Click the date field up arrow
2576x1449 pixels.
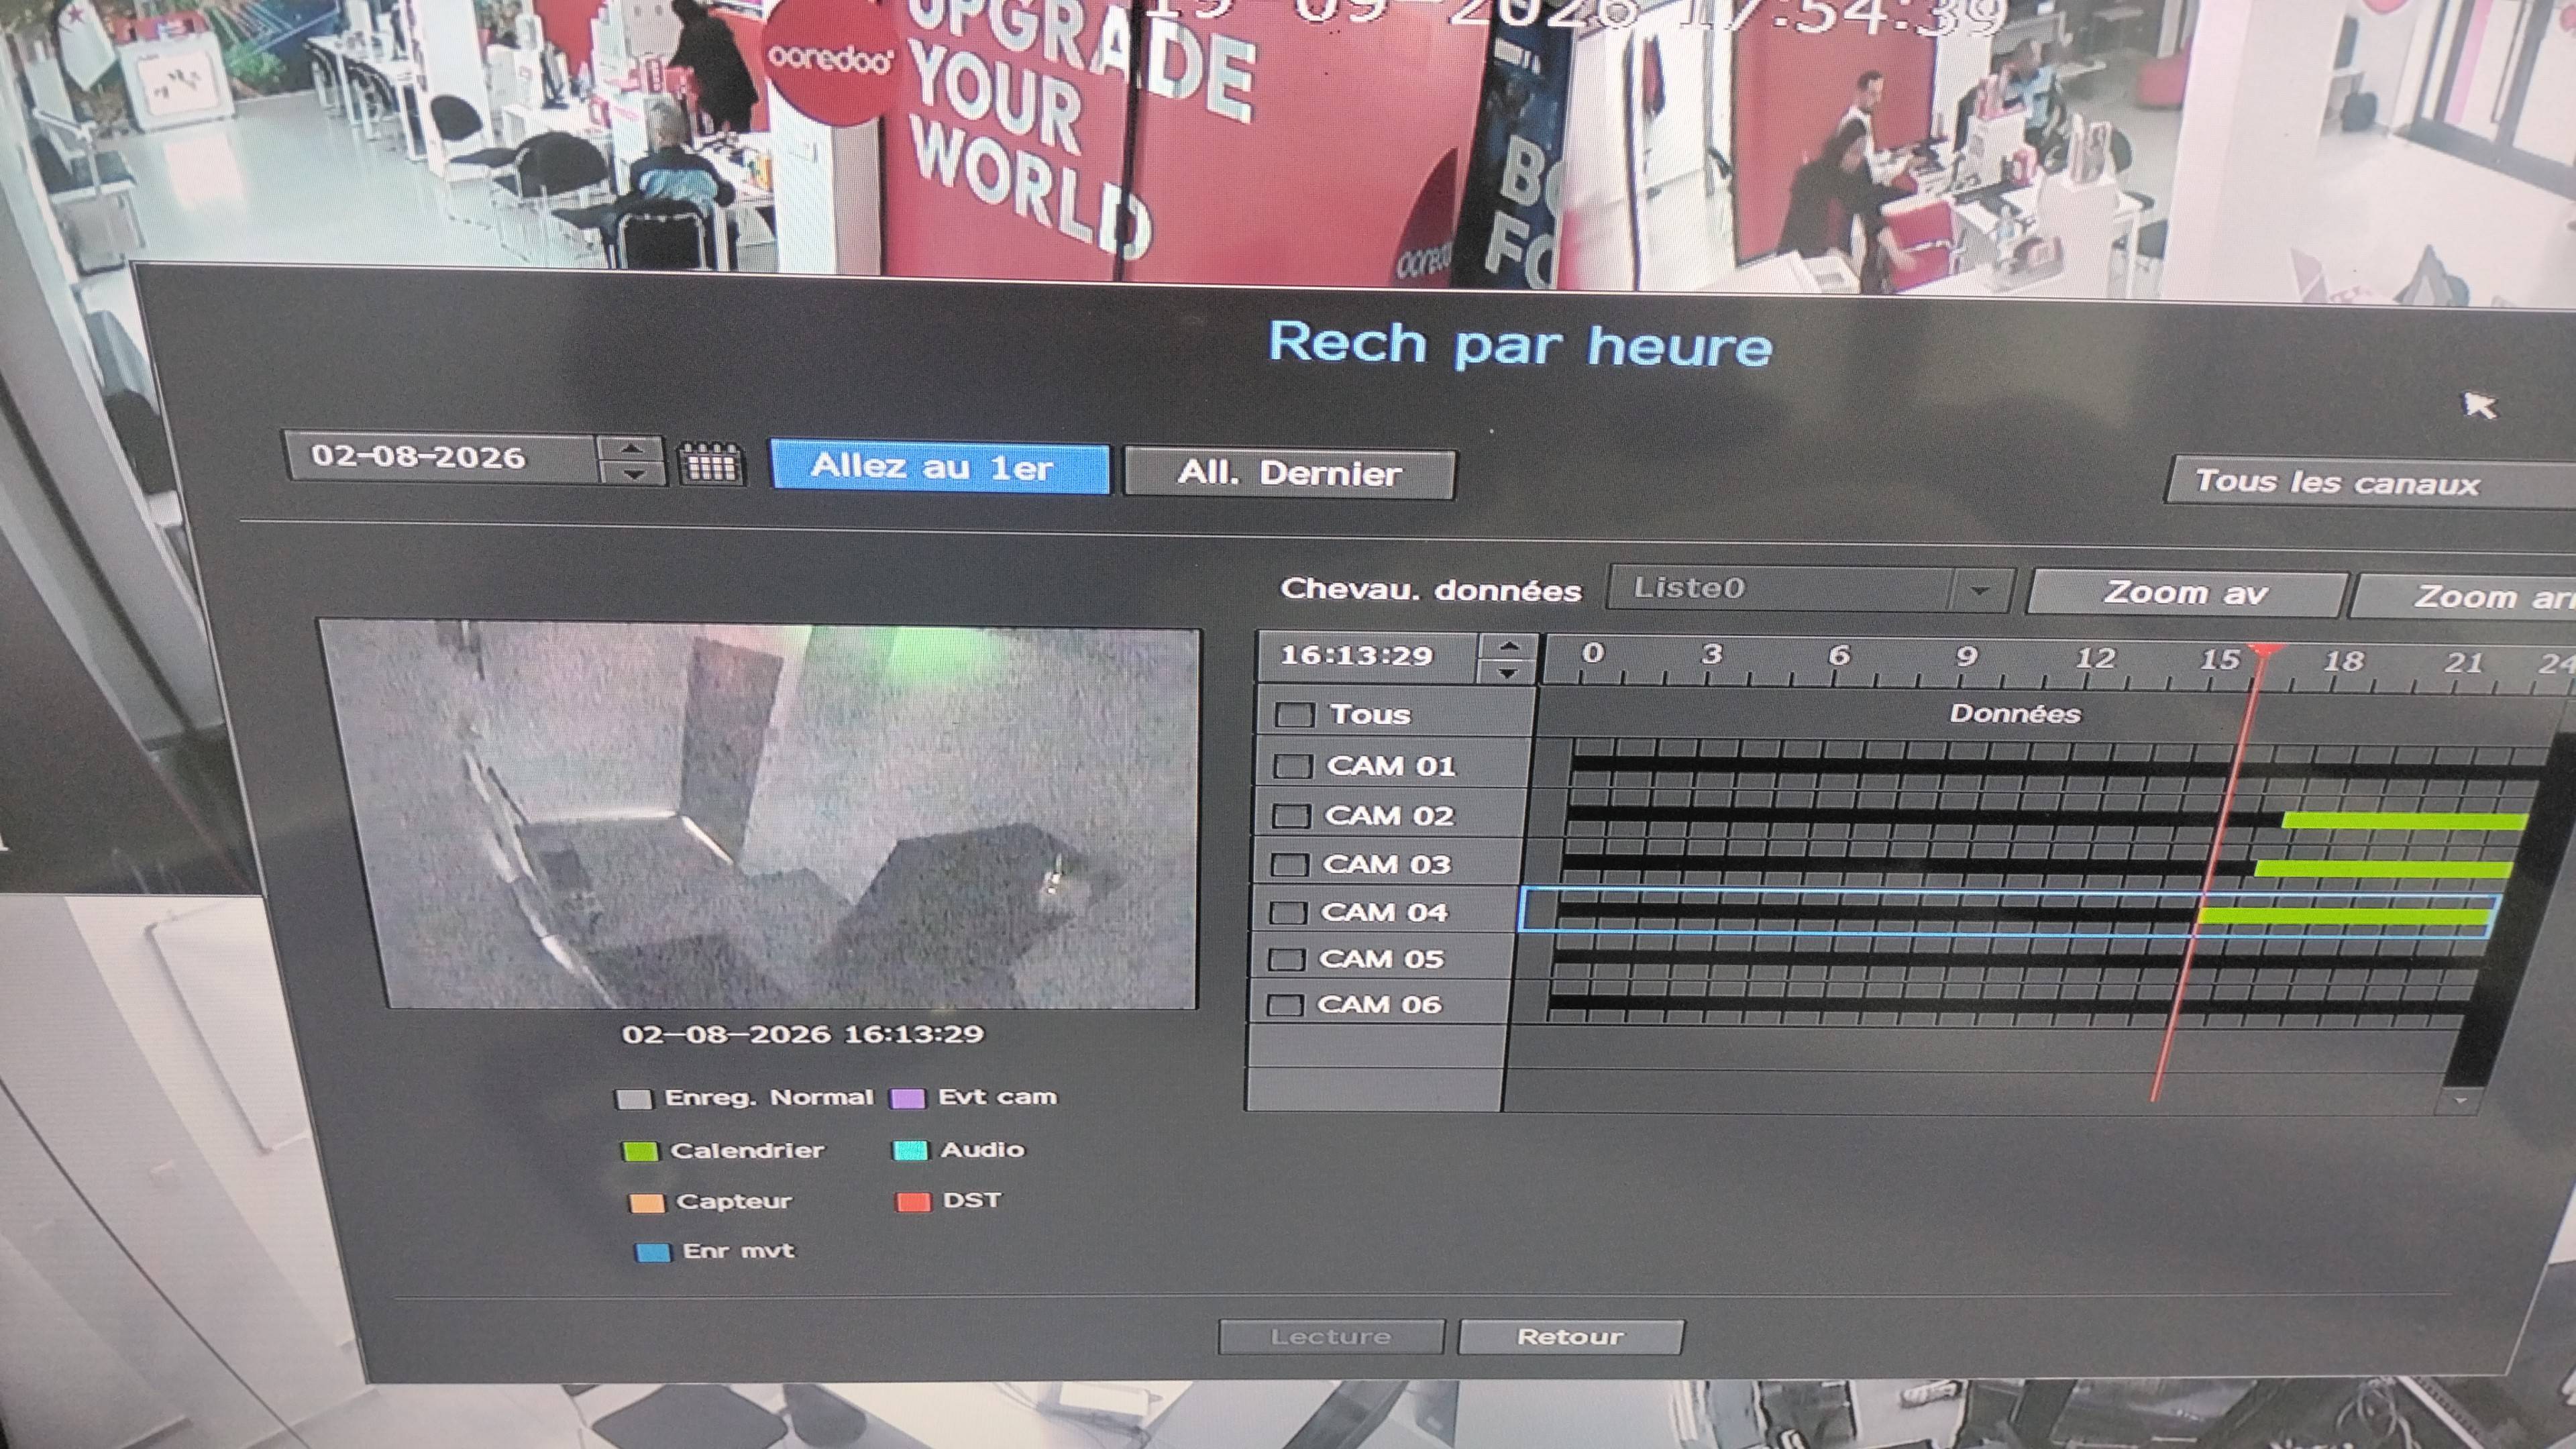click(x=632, y=449)
